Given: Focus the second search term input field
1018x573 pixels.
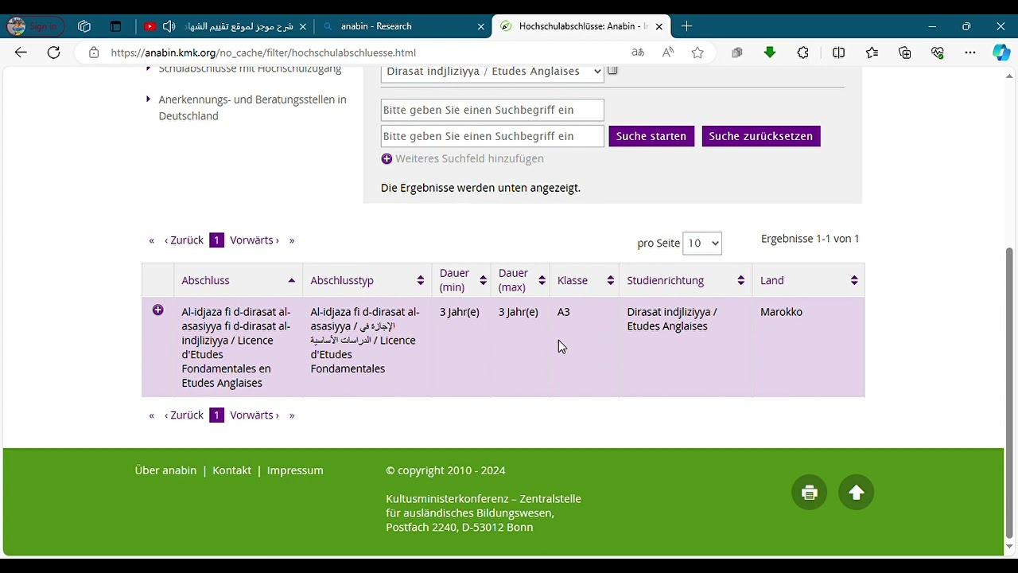Looking at the screenshot, I should pos(492,136).
